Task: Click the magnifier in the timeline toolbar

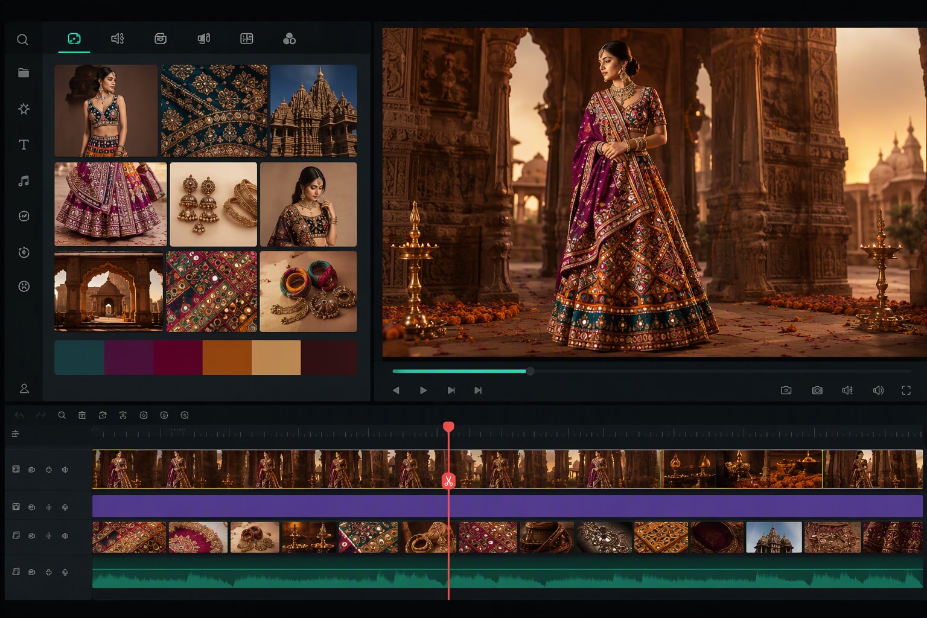Action: (62, 415)
